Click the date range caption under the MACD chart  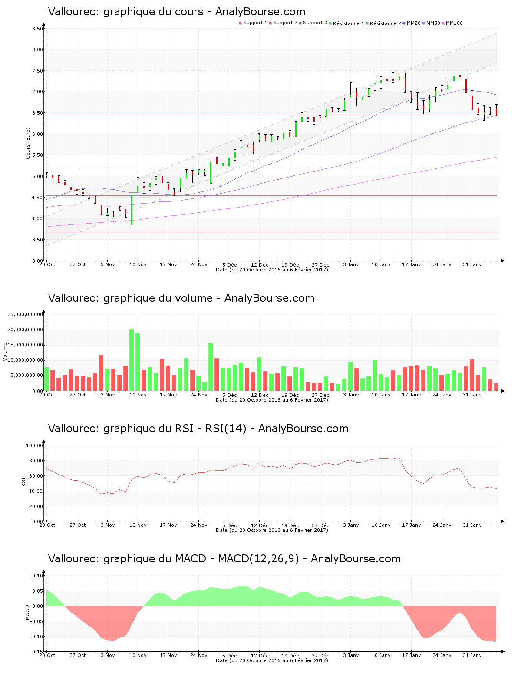tap(272, 660)
